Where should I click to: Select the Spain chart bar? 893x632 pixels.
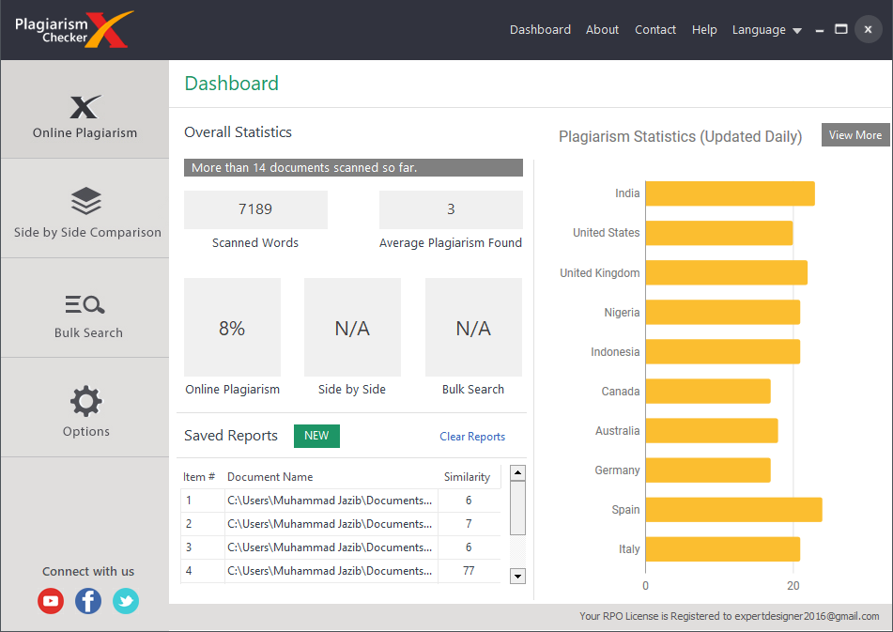tap(733, 510)
